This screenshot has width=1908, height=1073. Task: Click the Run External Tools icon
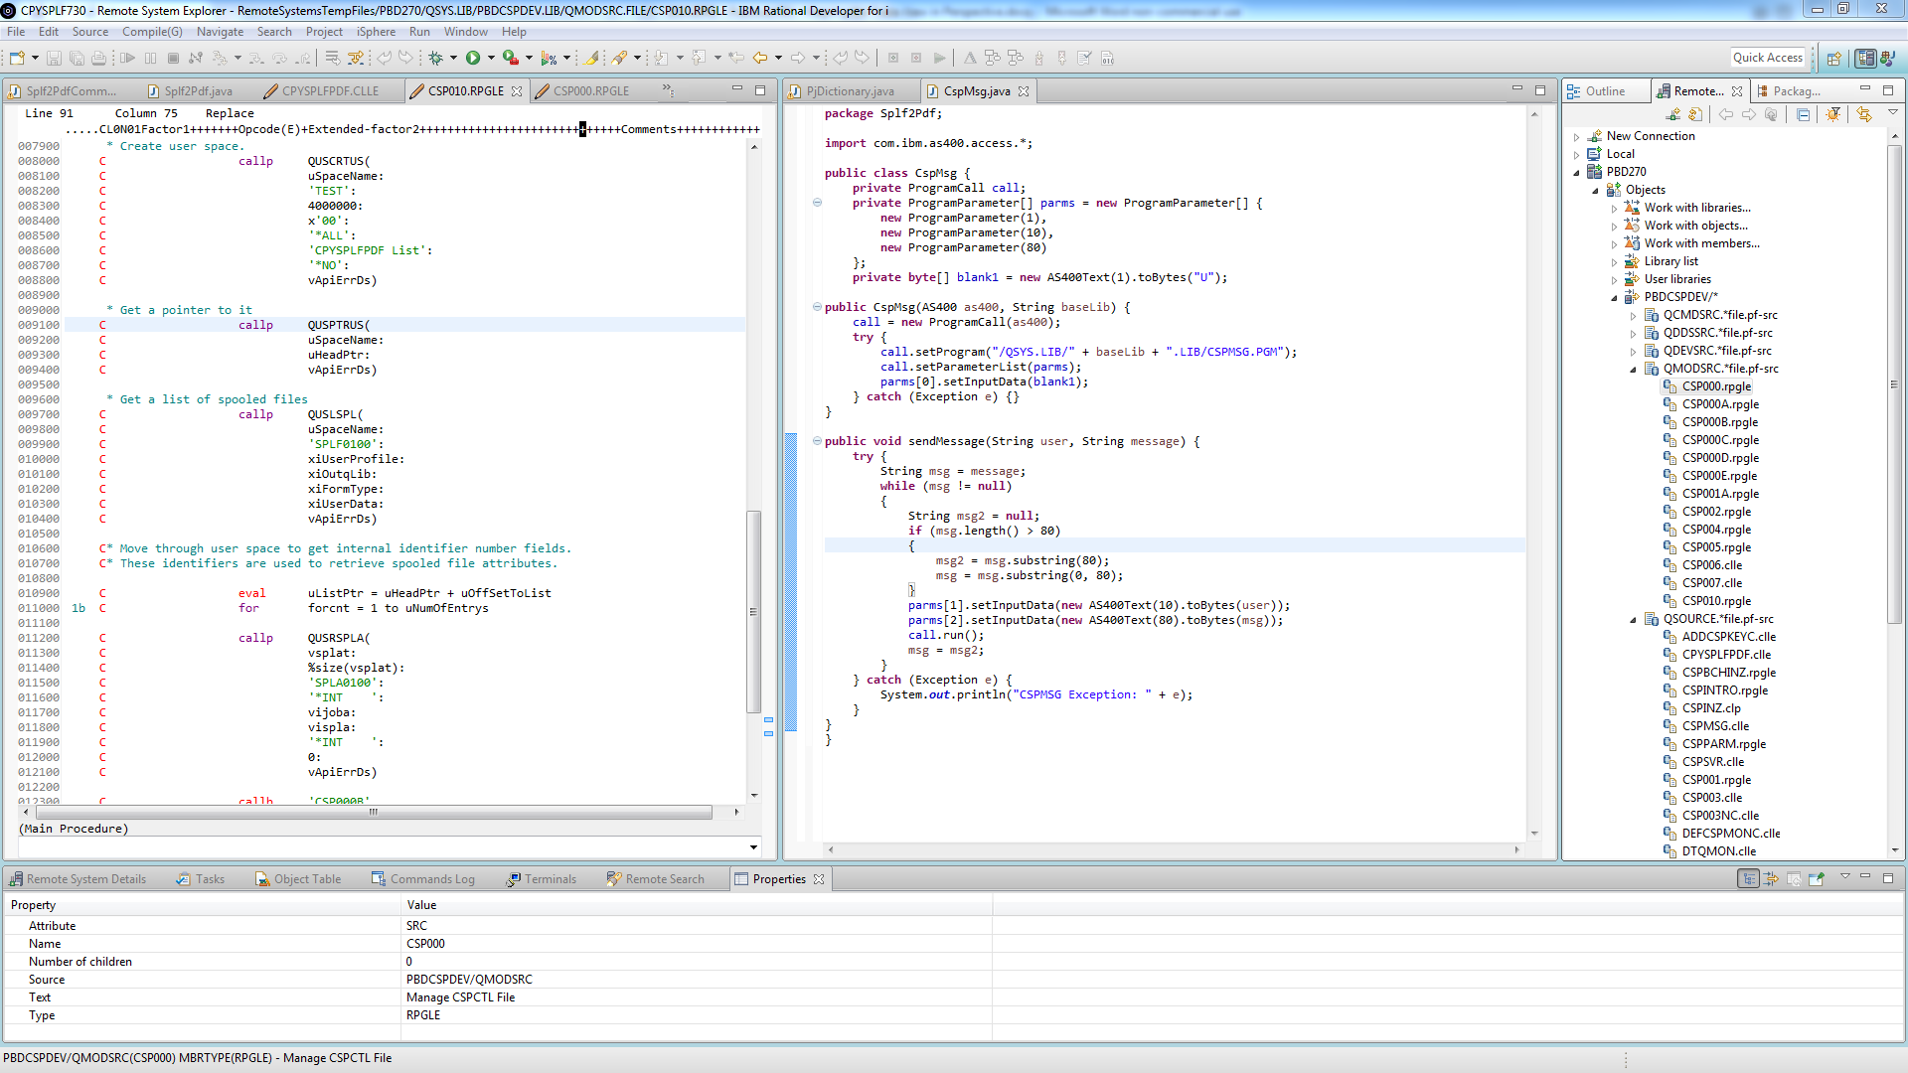tap(511, 58)
